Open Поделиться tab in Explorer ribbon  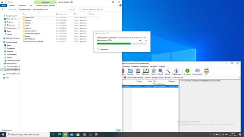click(22, 5)
